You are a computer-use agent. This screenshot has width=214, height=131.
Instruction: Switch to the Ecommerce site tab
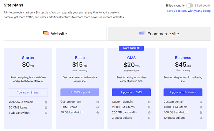tap(159, 34)
